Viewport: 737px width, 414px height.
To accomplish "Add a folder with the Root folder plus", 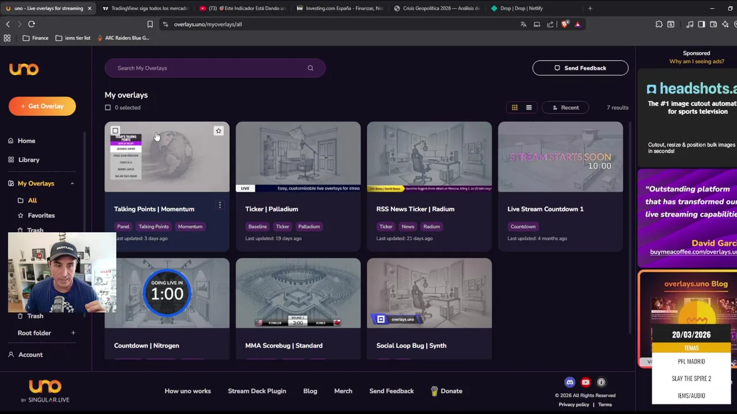I will 73,333.
